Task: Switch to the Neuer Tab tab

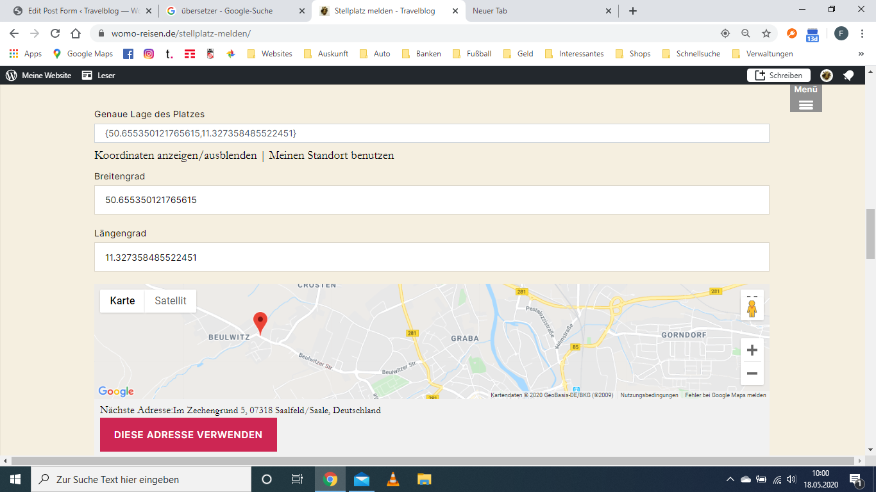Action: (x=542, y=11)
